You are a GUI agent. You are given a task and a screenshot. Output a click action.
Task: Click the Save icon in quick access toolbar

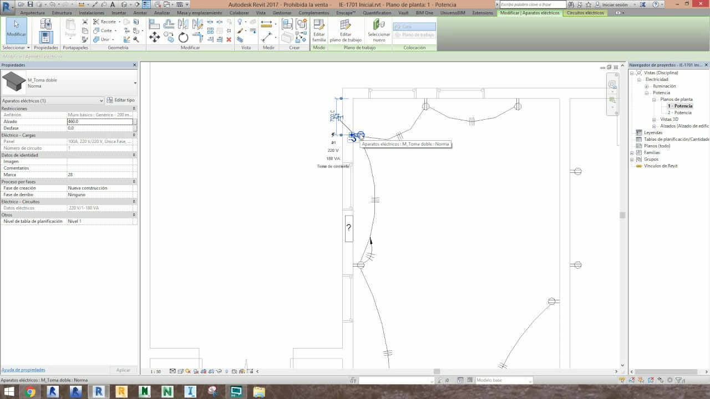30,4
